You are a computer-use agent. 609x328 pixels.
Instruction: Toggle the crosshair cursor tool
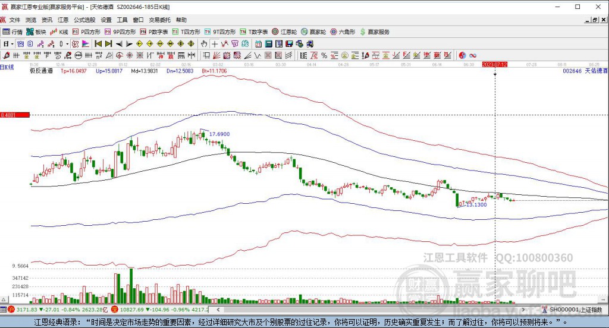click(214, 44)
